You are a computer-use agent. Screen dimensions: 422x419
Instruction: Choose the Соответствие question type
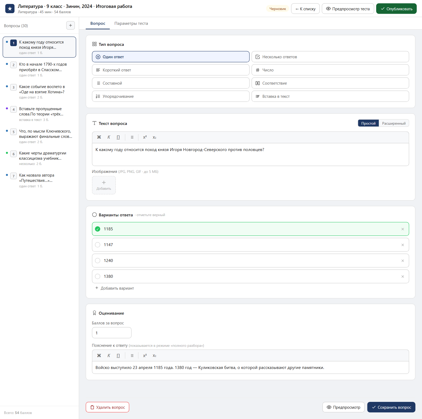pos(330,83)
